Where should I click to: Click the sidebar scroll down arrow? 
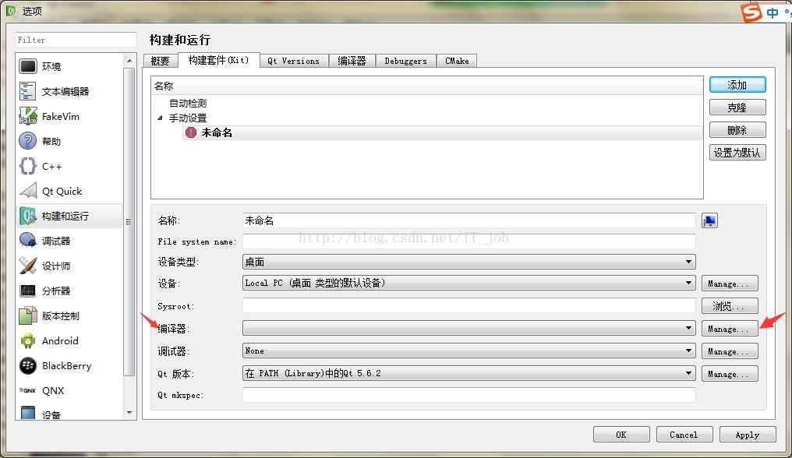[x=129, y=413]
